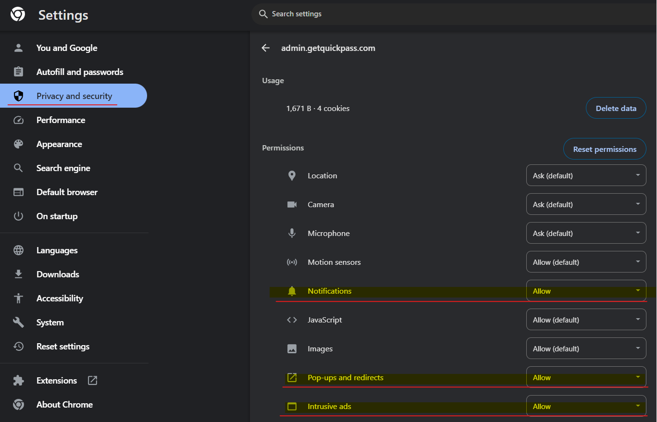The height and width of the screenshot is (422, 657).
Task: Click the location pin icon
Action: click(x=292, y=175)
